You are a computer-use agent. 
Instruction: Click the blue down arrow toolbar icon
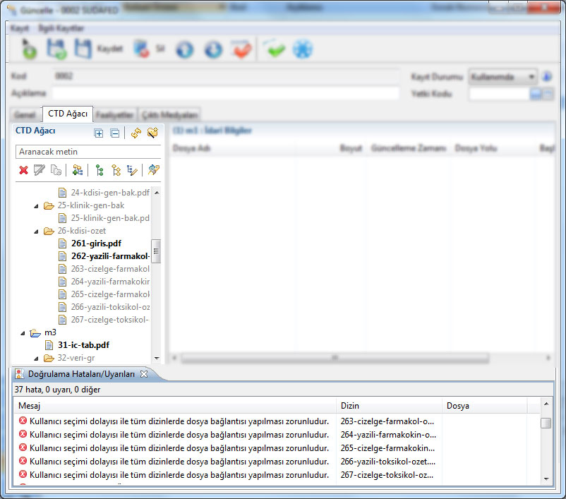[212, 49]
